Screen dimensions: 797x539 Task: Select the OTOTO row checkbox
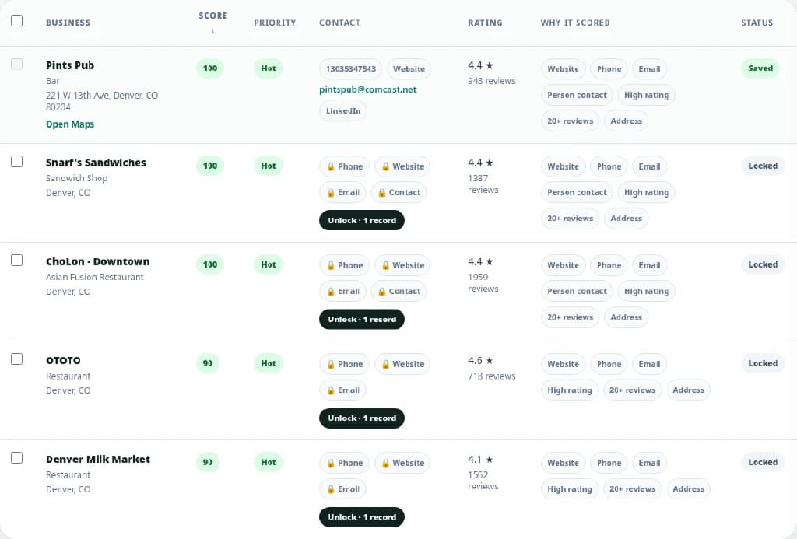(17, 359)
